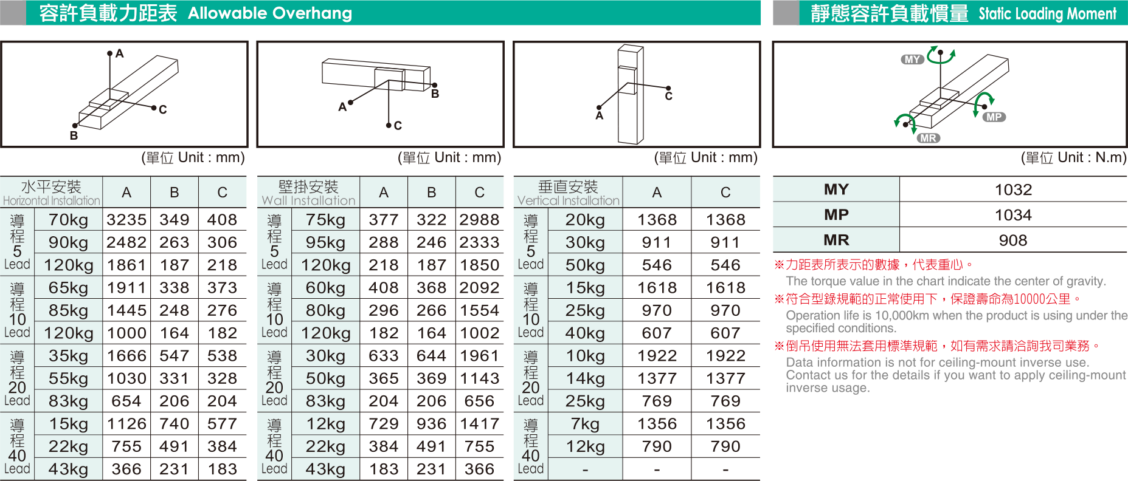The width and height of the screenshot is (1128, 481).
Task: Click the green rotation arrow beside the MY badge
Action: pos(941,55)
